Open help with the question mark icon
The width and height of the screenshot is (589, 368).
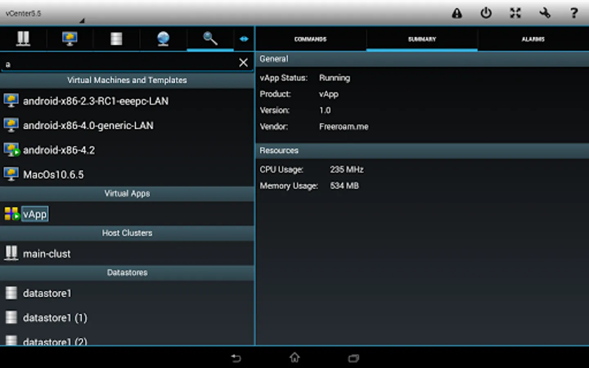coord(574,13)
